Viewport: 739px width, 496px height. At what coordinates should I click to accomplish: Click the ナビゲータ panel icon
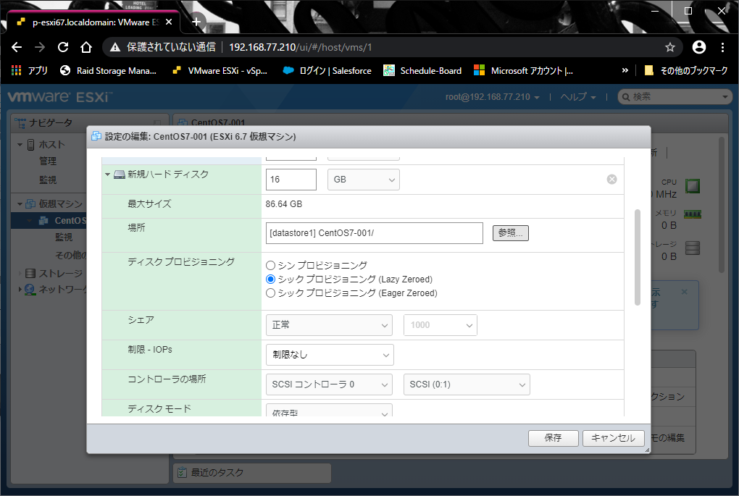point(20,123)
